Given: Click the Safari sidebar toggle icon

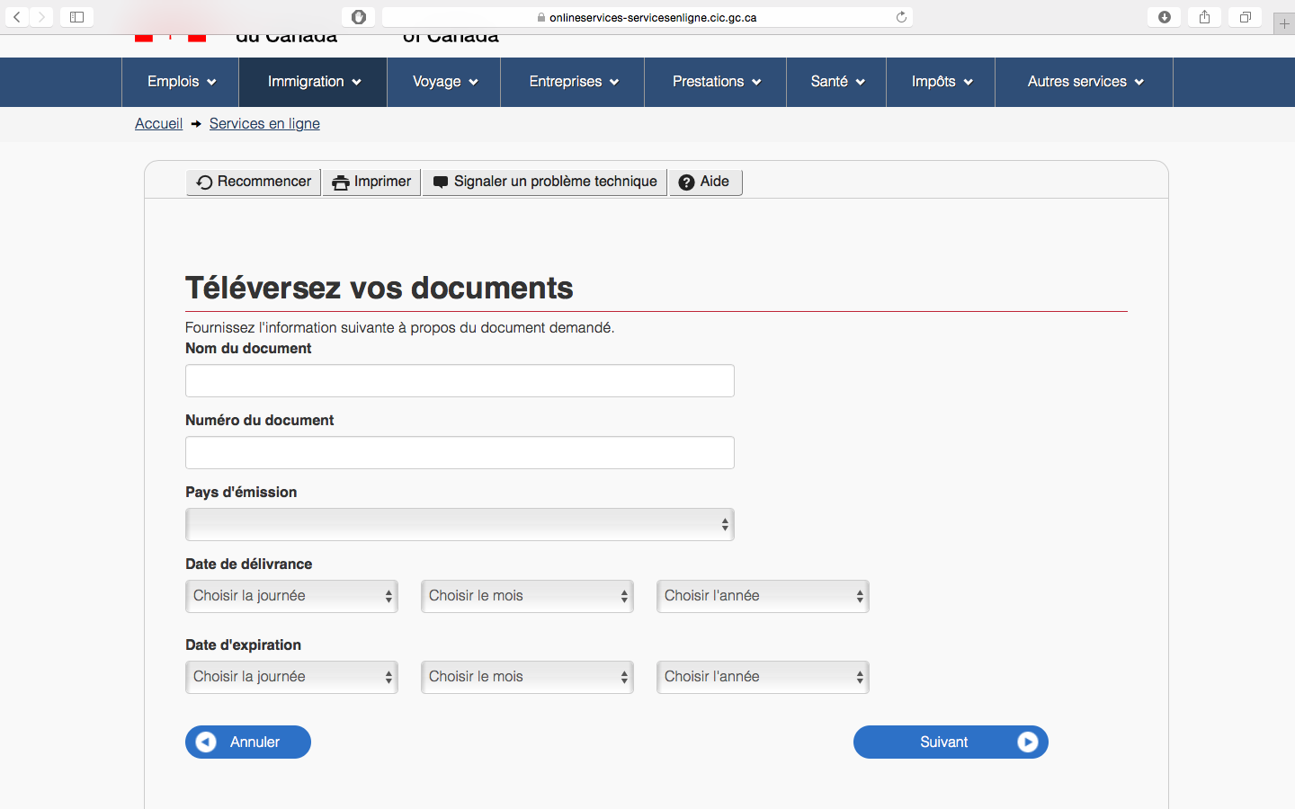Looking at the screenshot, I should click(76, 17).
